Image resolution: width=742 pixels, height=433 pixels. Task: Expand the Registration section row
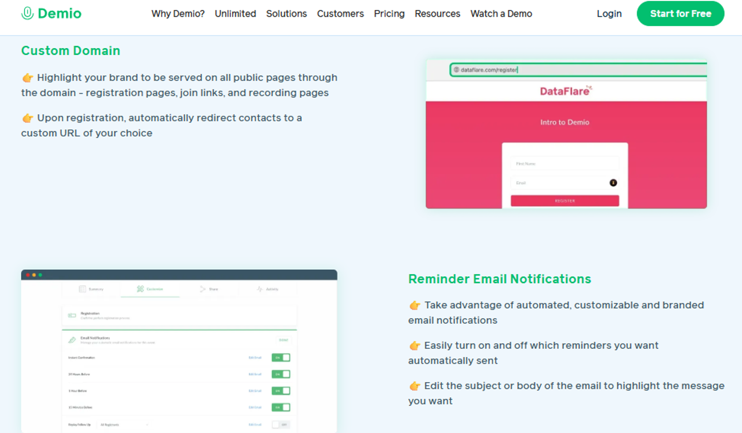coord(179,316)
